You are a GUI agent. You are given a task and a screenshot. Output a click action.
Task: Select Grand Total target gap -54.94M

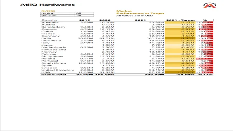pos(185,74)
